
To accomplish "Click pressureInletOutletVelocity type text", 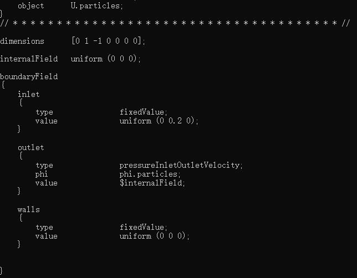I will pyautogui.click(x=181, y=165).
